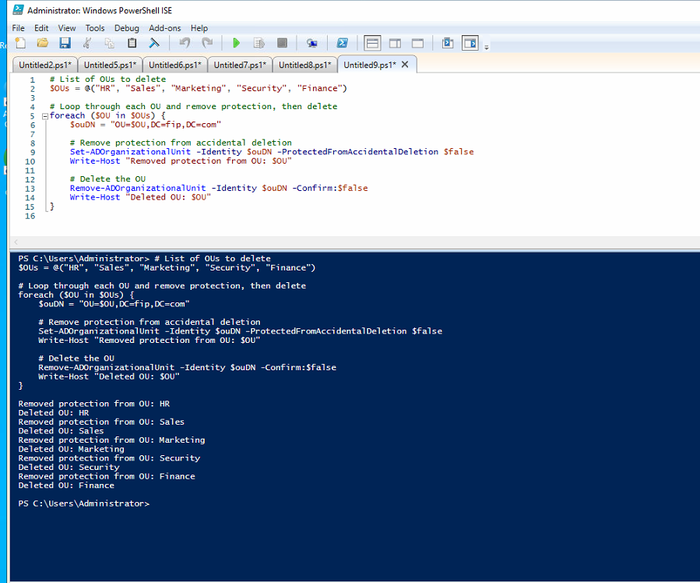The height and width of the screenshot is (583, 700).
Task: Click 'Write-Host' on line 10 of the editor
Action: click(95, 161)
